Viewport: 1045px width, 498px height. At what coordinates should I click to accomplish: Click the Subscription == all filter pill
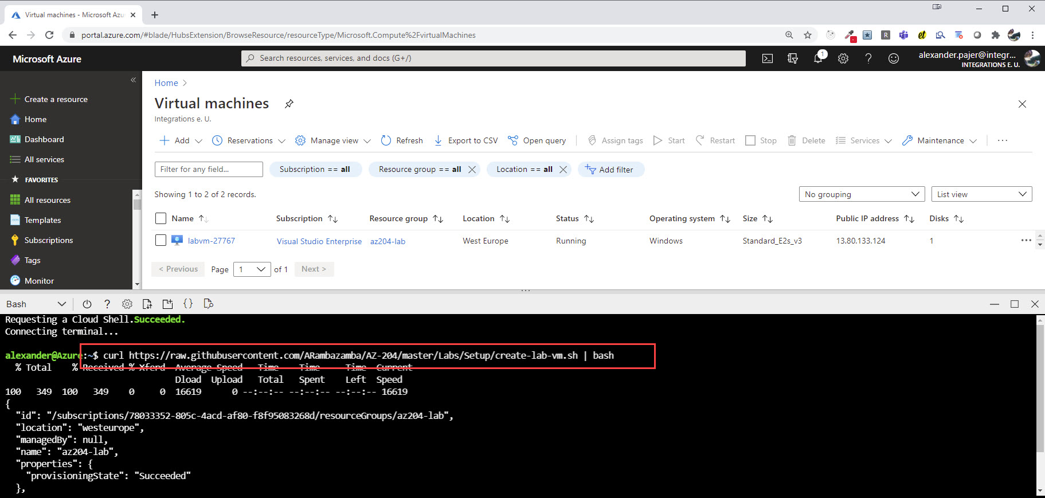pyautogui.click(x=315, y=170)
